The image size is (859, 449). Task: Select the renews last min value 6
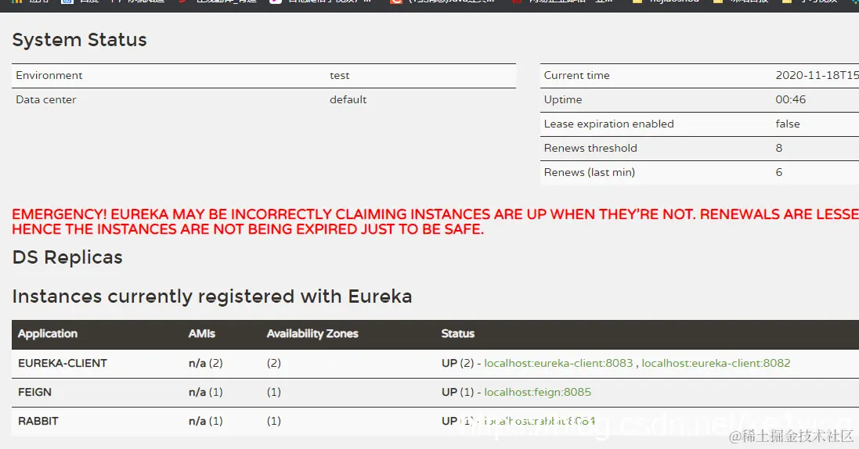coord(779,172)
